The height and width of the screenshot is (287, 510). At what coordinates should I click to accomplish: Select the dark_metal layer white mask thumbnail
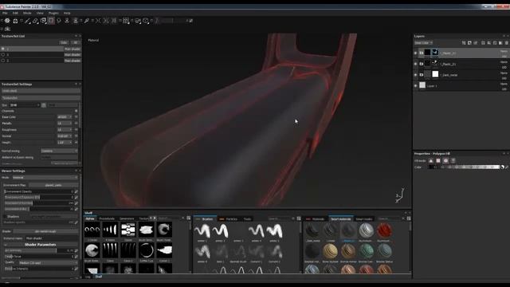tap(435, 74)
